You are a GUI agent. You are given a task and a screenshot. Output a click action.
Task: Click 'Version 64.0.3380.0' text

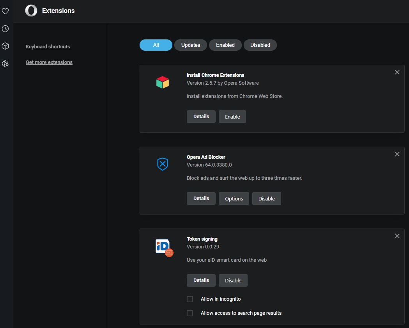click(209, 165)
